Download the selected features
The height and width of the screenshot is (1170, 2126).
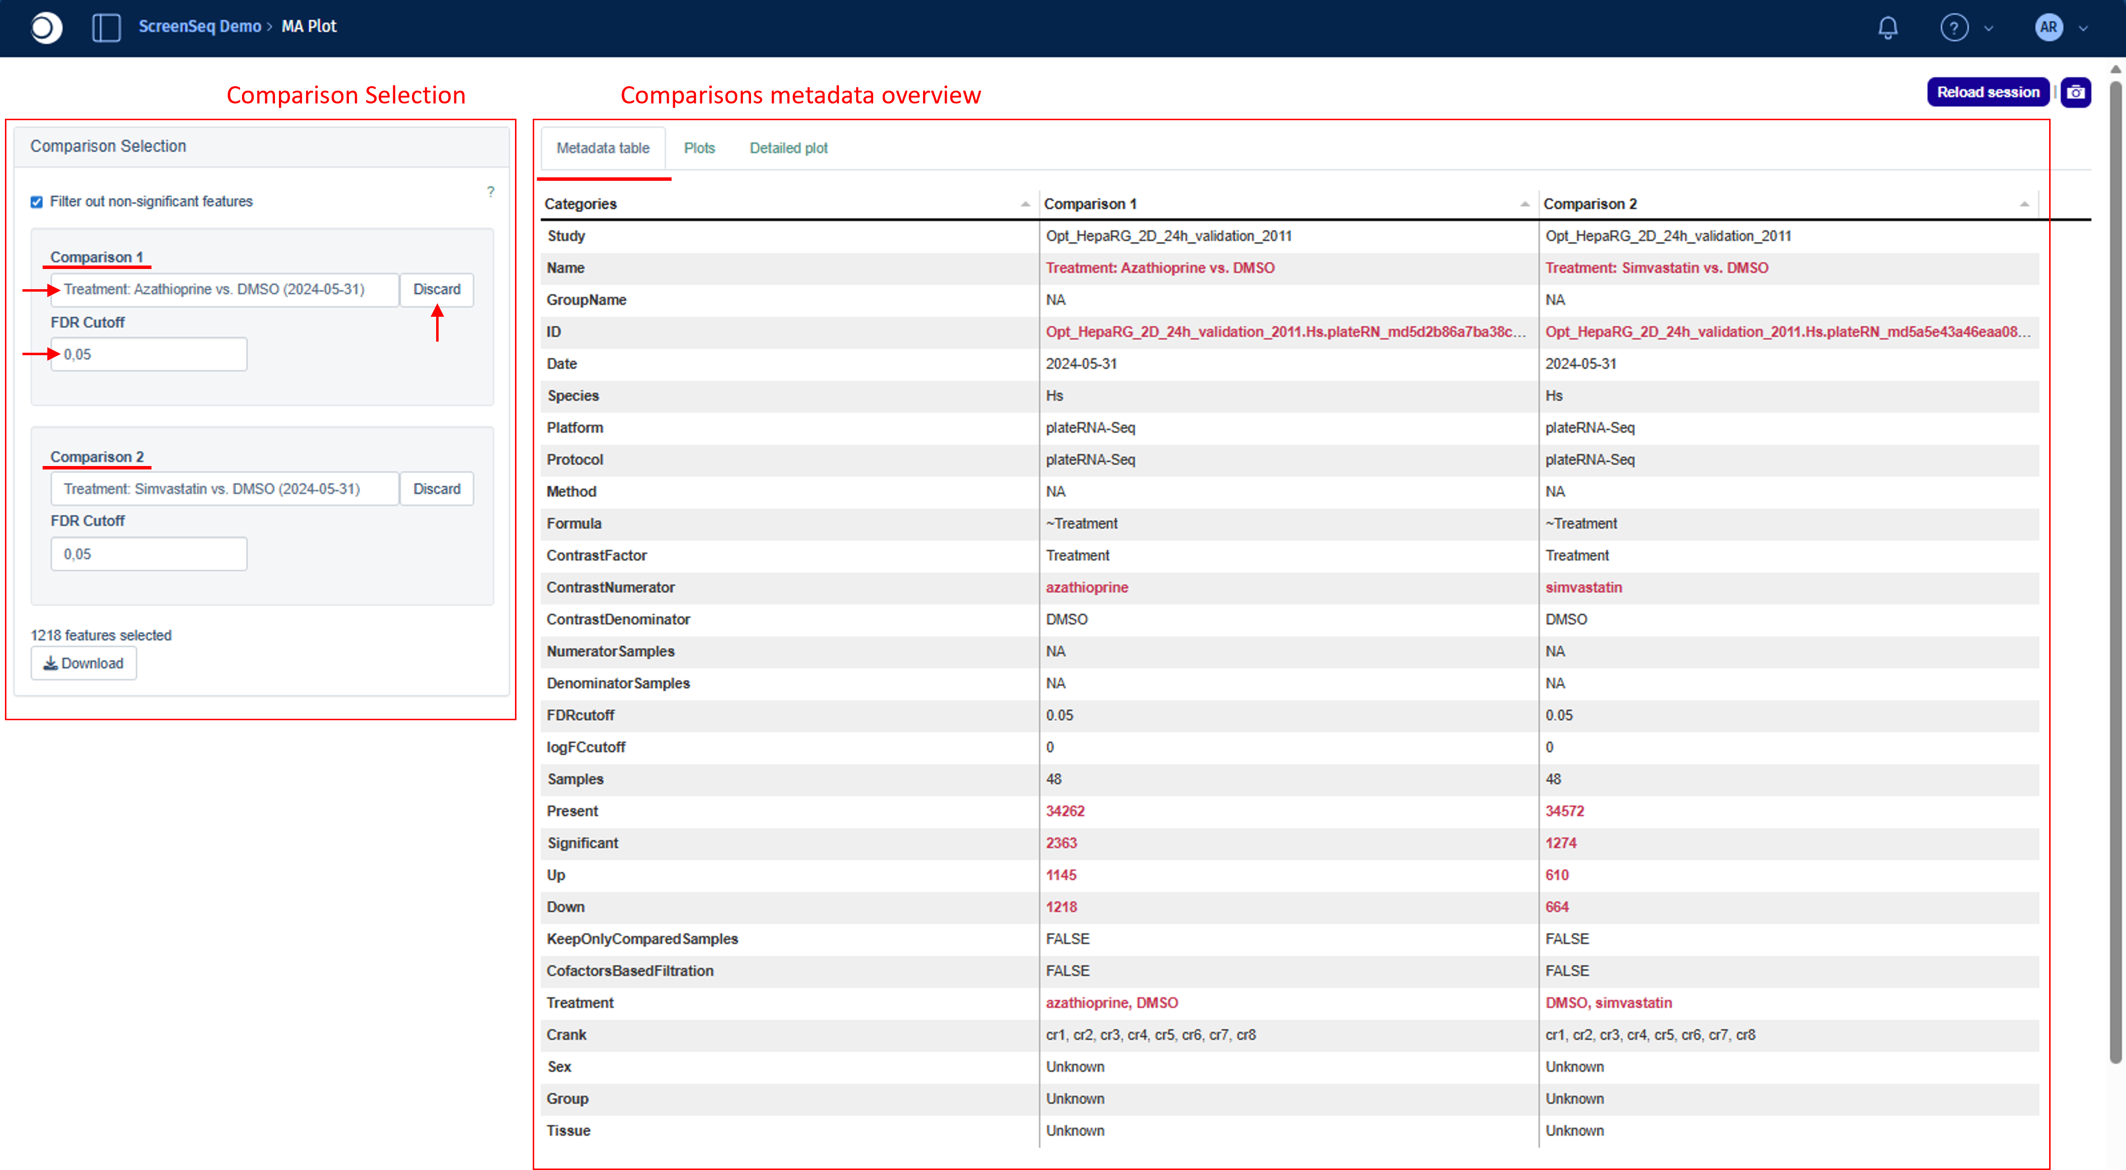83,664
